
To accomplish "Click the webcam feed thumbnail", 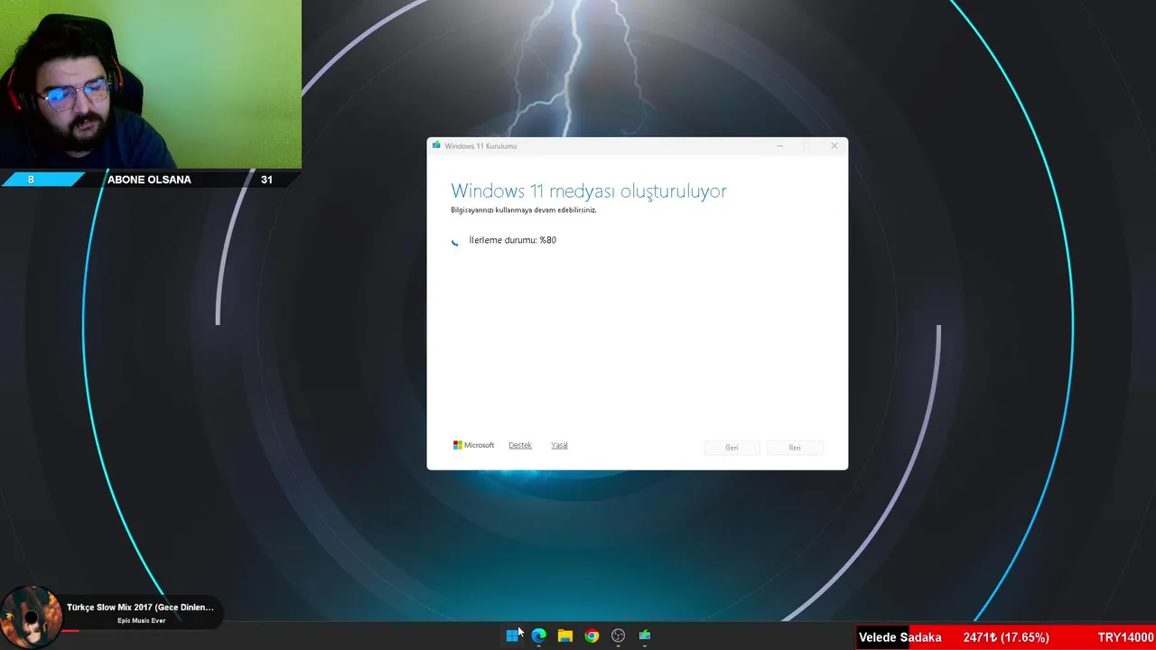I will [151, 84].
